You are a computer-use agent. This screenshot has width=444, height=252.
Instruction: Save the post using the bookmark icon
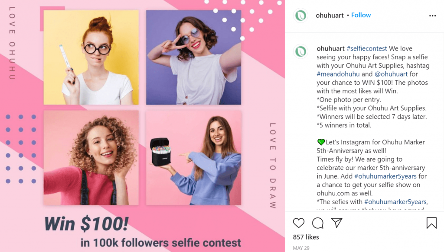click(431, 223)
